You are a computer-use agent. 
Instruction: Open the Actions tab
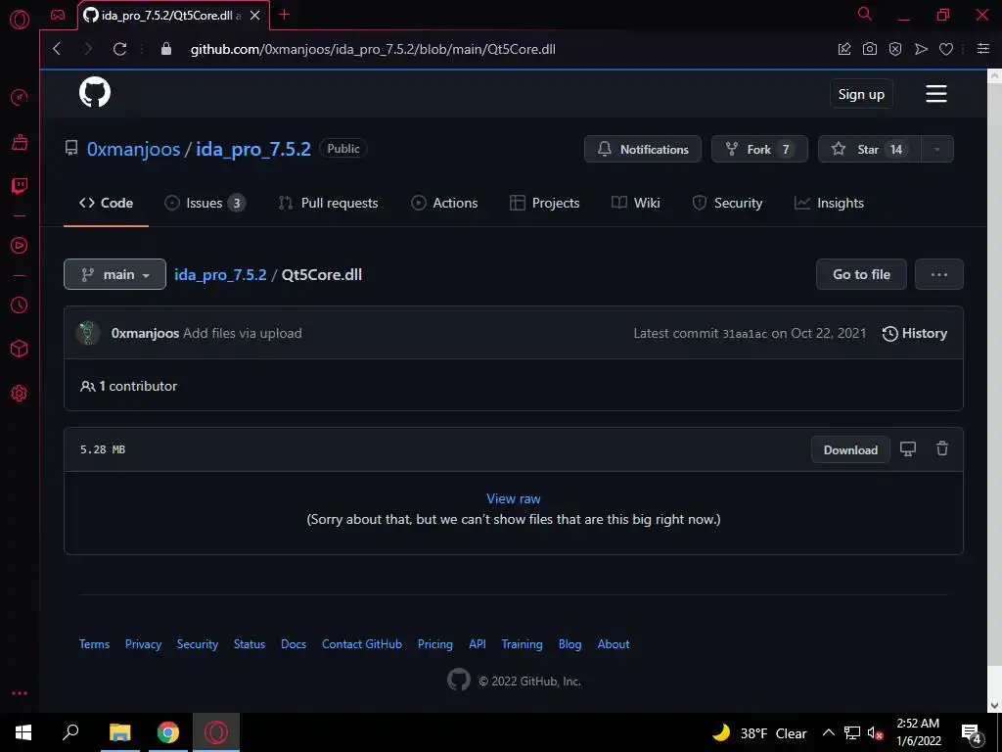(x=444, y=203)
